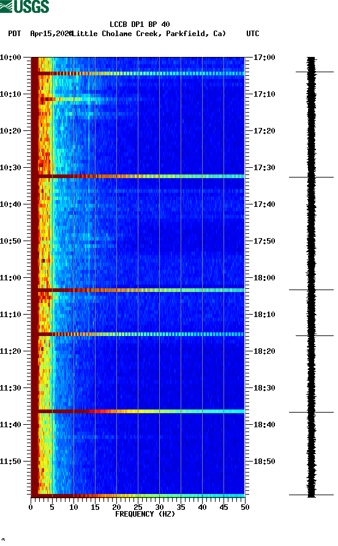Click the broadband spectrogram band near 11:36 PDT

pos(138,411)
